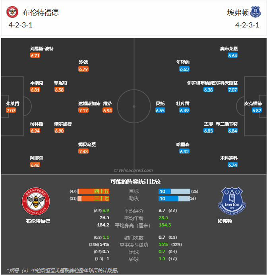Click the 可能的阵容统计比较 heading
This screenshot has height=275, width=267.
[x=133, y=181]
